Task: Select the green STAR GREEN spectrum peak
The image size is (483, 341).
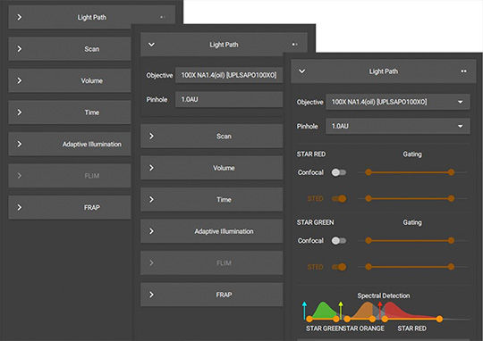Action: pos(324,311)
